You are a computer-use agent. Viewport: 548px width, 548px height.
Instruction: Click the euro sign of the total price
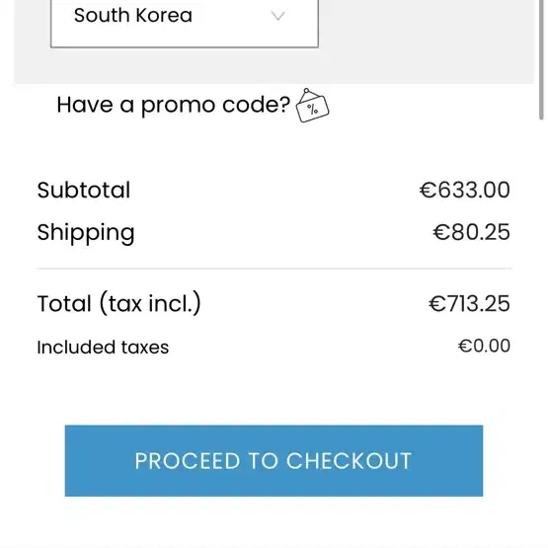pyautogui.click(x=436, y=304)
